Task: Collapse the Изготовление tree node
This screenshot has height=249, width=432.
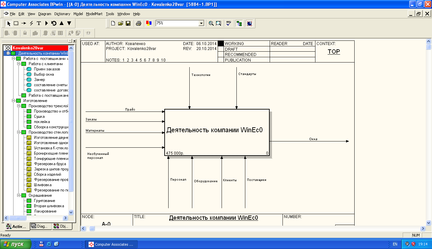Action: point(13,101)
